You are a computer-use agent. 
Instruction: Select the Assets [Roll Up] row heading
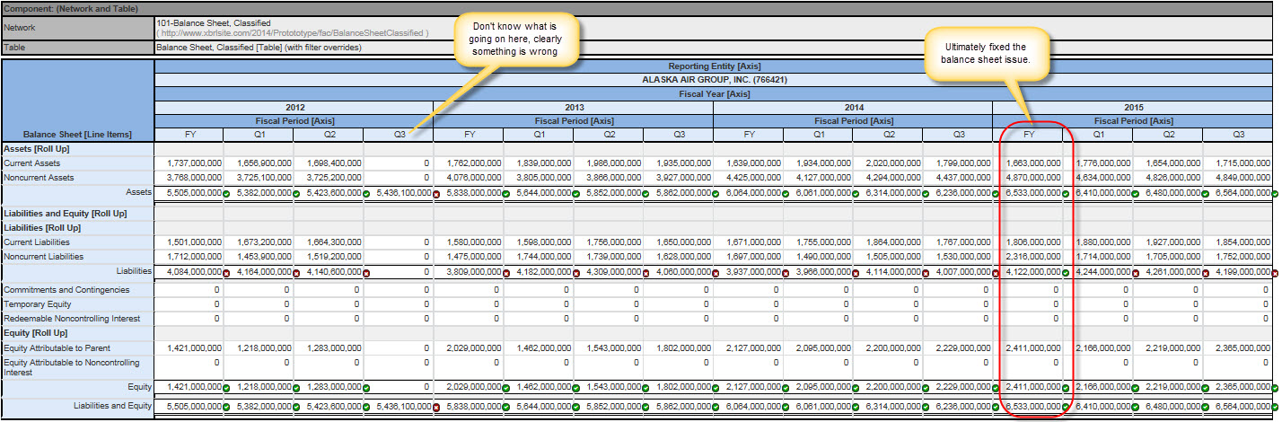[x=36, y=149]
